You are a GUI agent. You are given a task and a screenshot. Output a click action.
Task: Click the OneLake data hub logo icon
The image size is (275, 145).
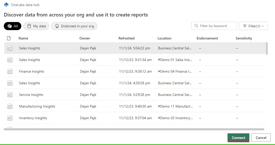(x=6, y=5)
